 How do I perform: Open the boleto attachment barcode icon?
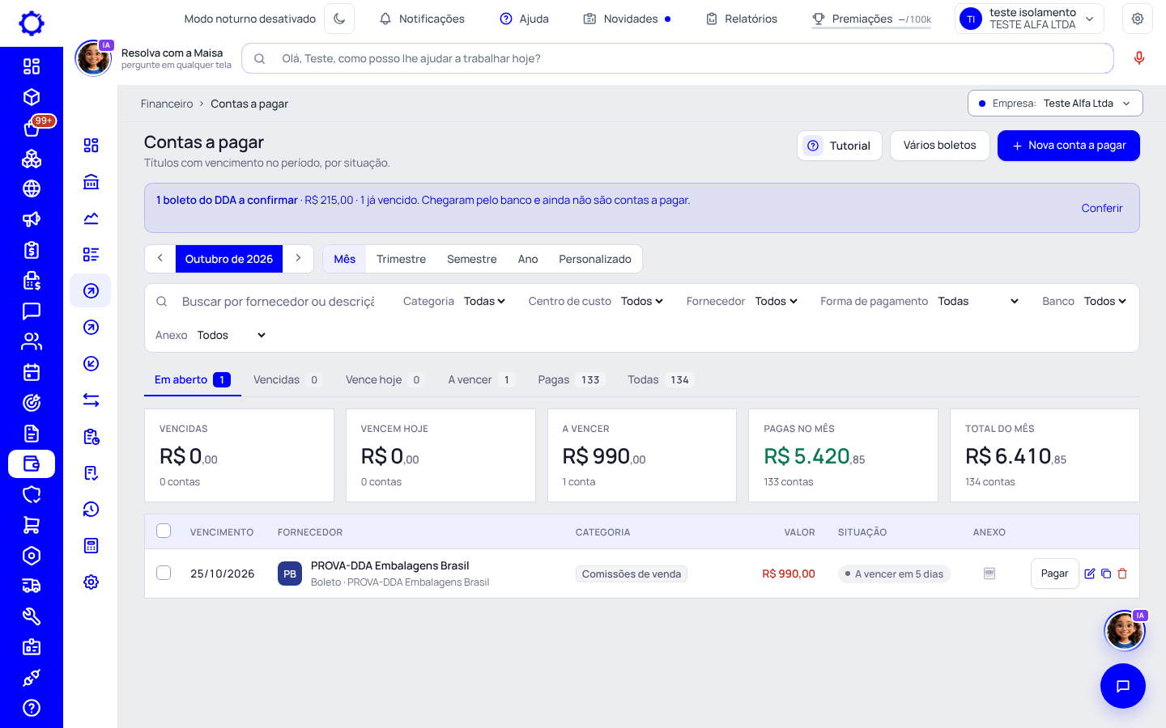point(989,574)
